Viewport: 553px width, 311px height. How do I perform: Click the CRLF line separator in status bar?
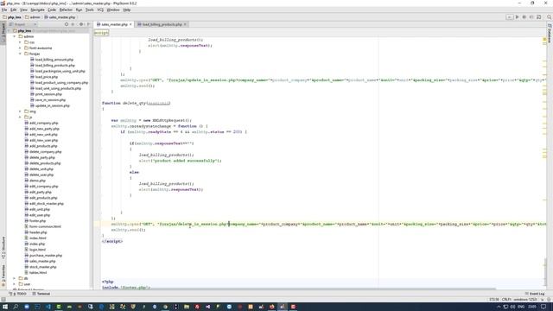click(x=506, y=300)
